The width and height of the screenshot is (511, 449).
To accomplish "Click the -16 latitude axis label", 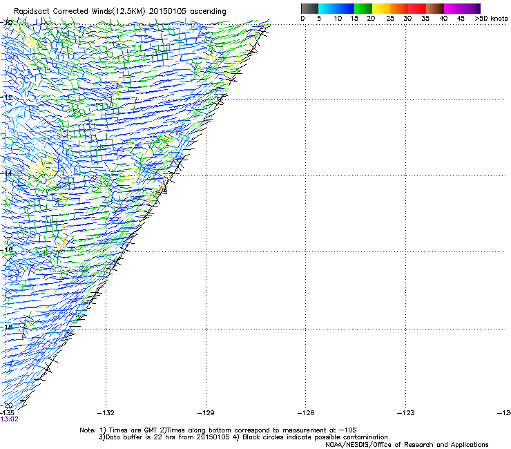I will [7, 250].
